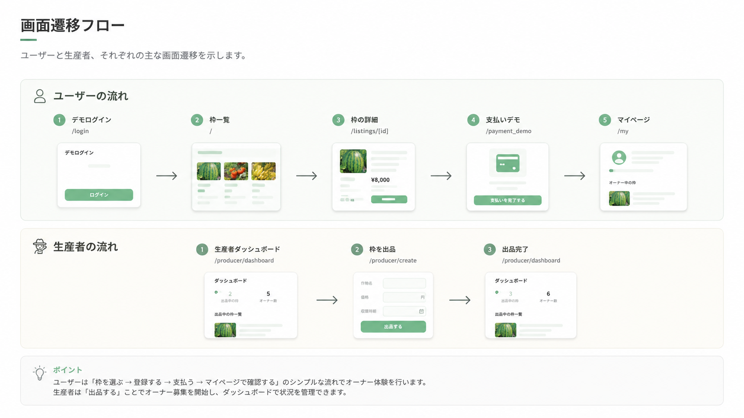Click the green ログイン button
The height and width of the screenshot is (418, 744).
pyautogui.click(x=99, y=195)
